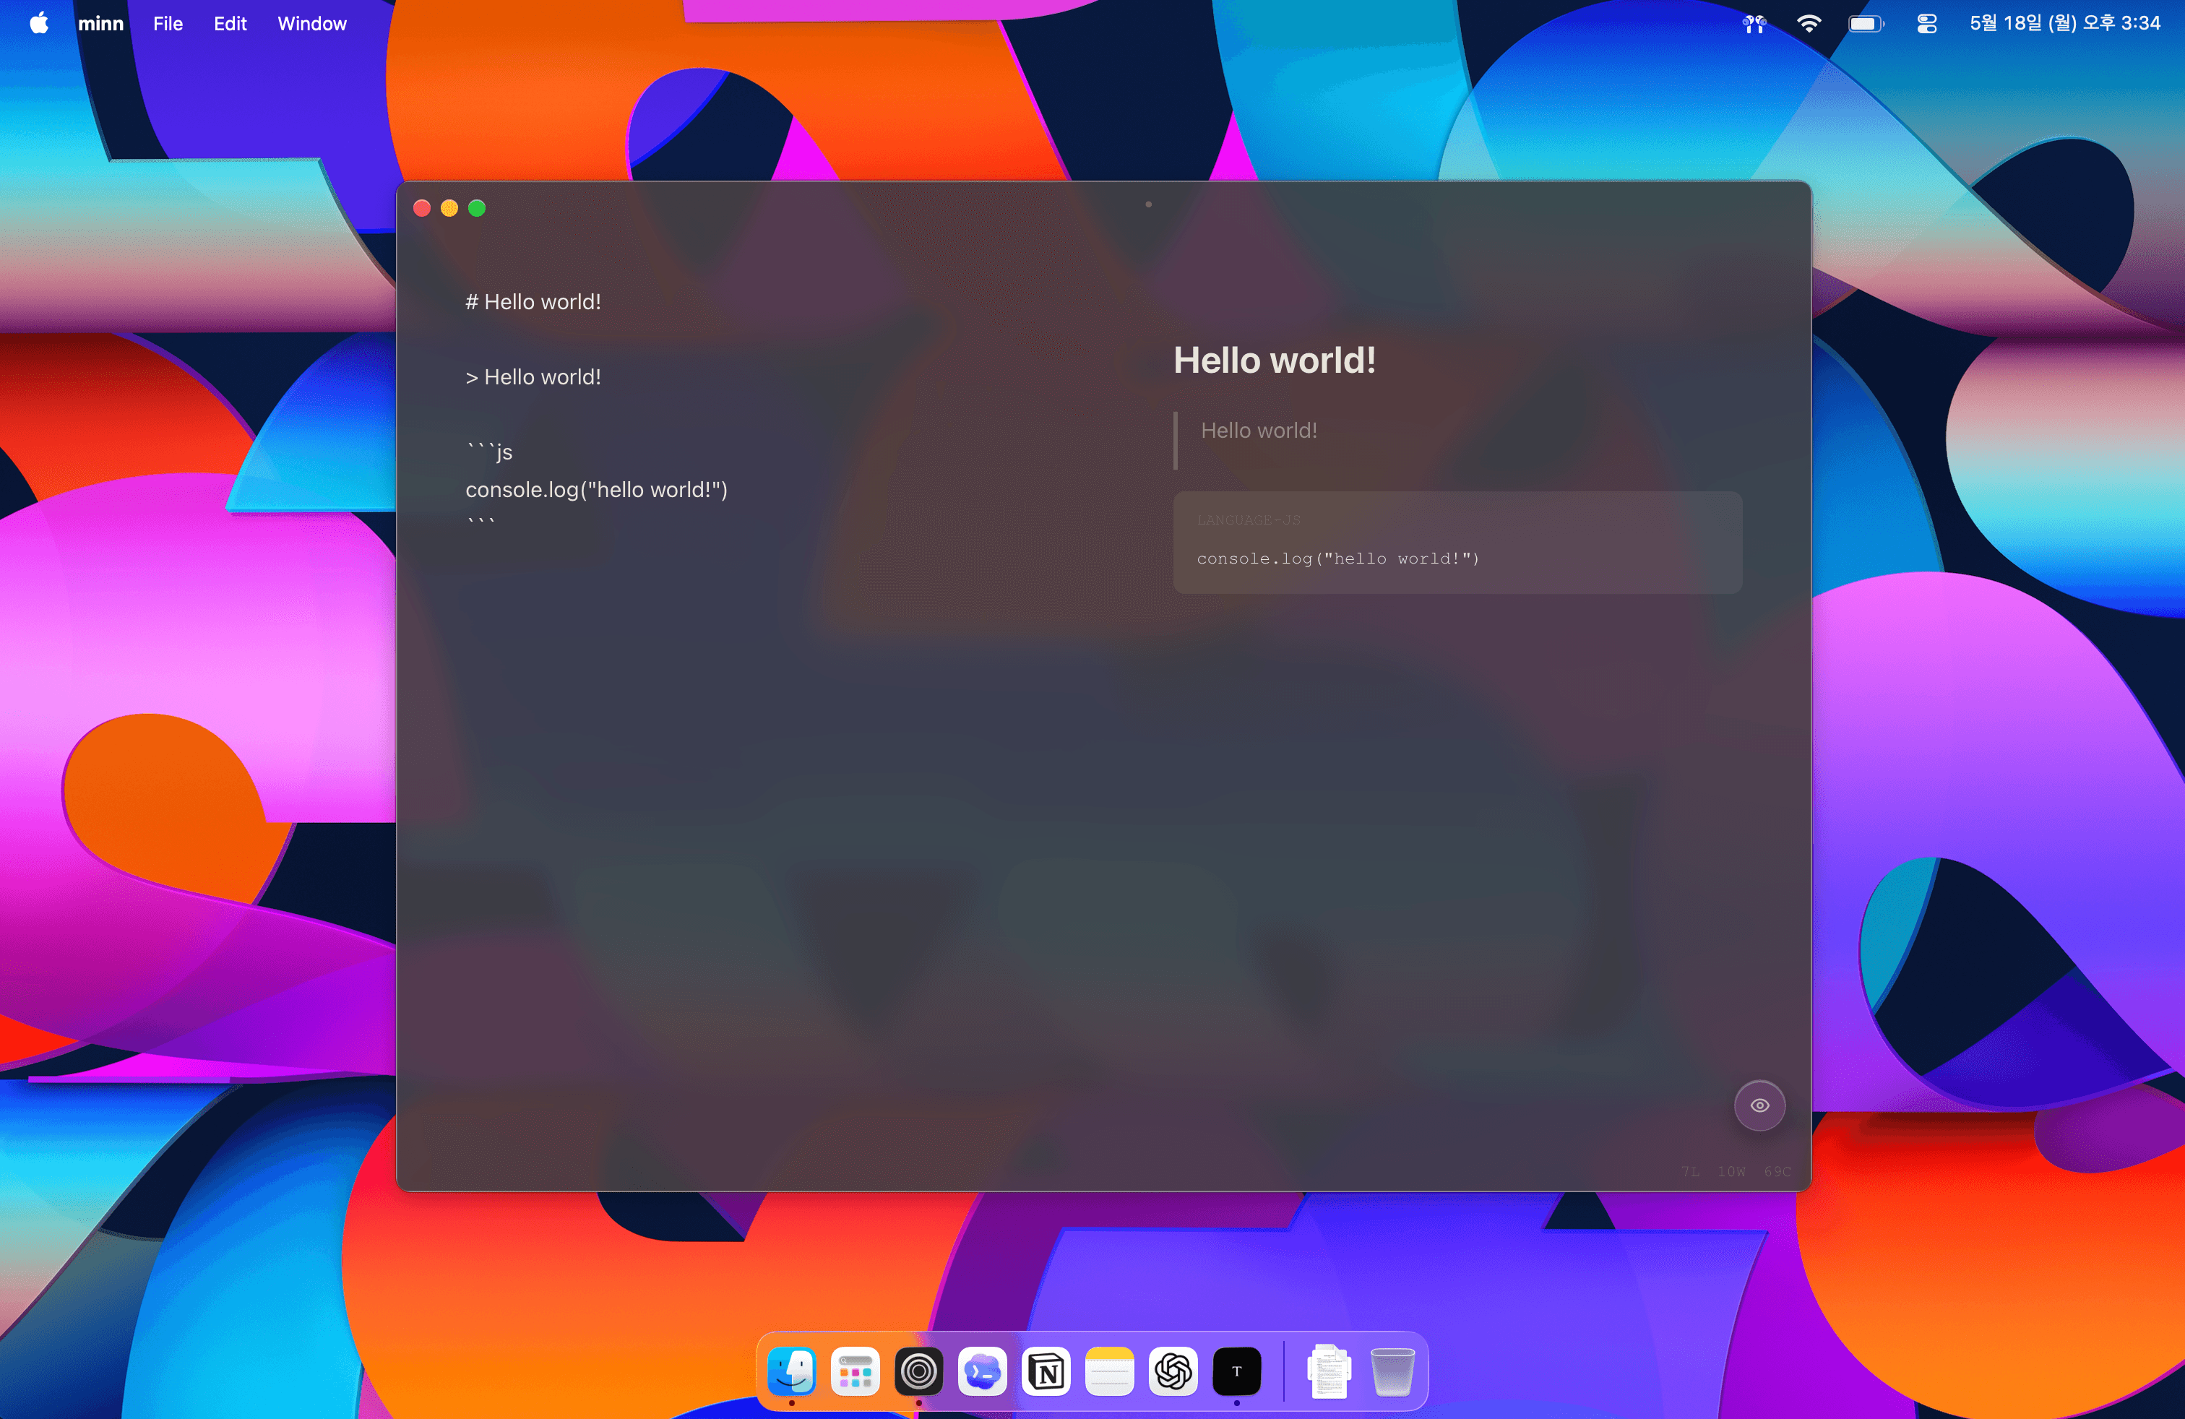Click the console.log line in the editor
Image resolution: width=2185 pixels, height=1419 pixels.
(596, 489)
